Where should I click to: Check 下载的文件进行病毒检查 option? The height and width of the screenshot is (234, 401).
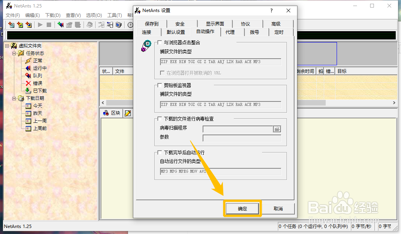pos(160,119)
